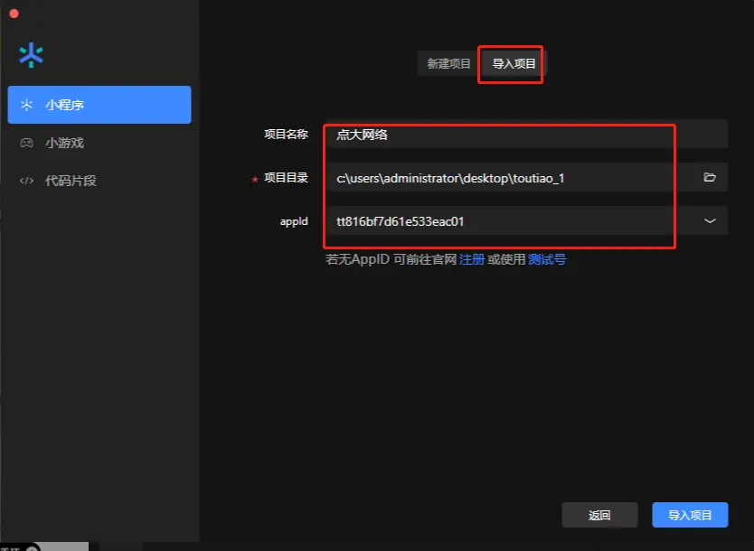
Task: Click the appId label text
Action: coord(294,221)
